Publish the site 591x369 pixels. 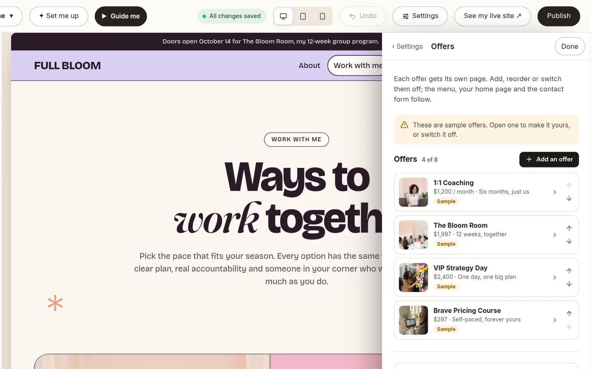(x=559, y=16)
